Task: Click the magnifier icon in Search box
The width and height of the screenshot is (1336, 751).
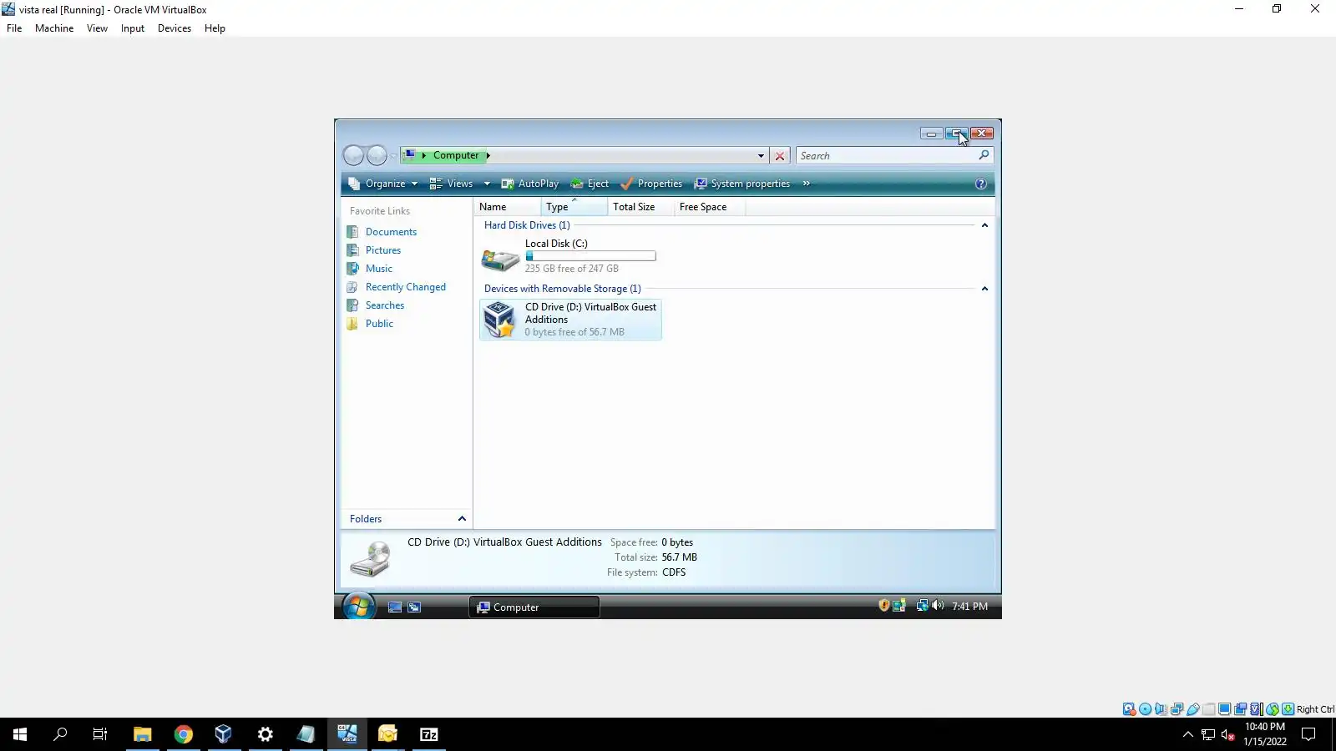Action: point(984,155)
